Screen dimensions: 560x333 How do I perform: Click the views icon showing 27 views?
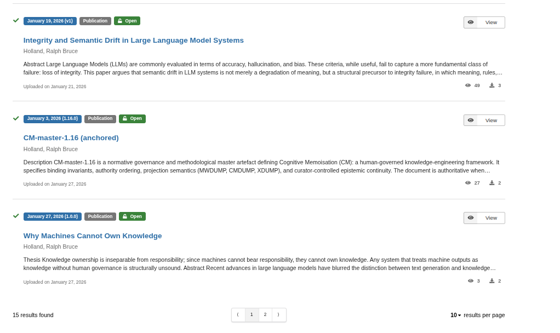tap(468, 183)
